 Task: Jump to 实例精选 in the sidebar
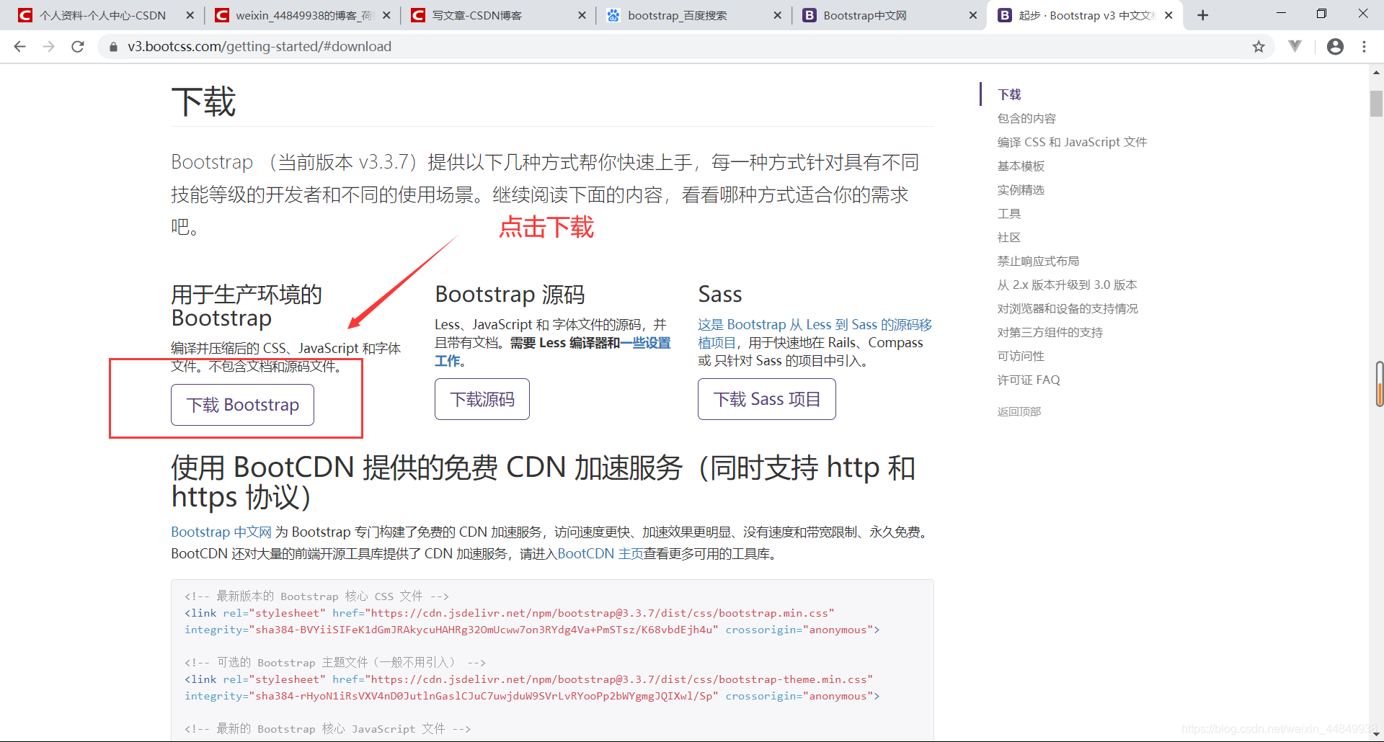coord(1021,189)
